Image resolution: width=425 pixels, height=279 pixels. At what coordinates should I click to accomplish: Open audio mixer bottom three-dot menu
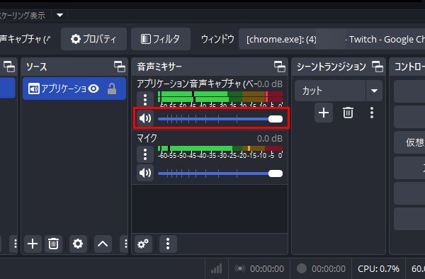168,244
